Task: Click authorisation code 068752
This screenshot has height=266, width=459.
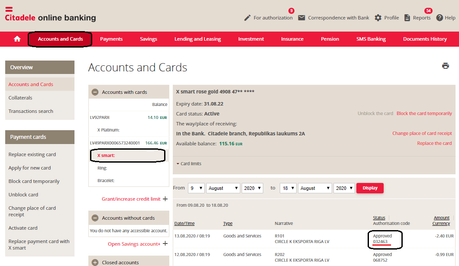Action: pos(380,260)
